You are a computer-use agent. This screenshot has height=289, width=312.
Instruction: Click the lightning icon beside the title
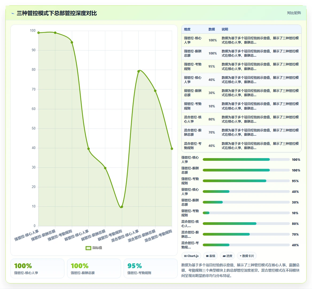(13, 14)
